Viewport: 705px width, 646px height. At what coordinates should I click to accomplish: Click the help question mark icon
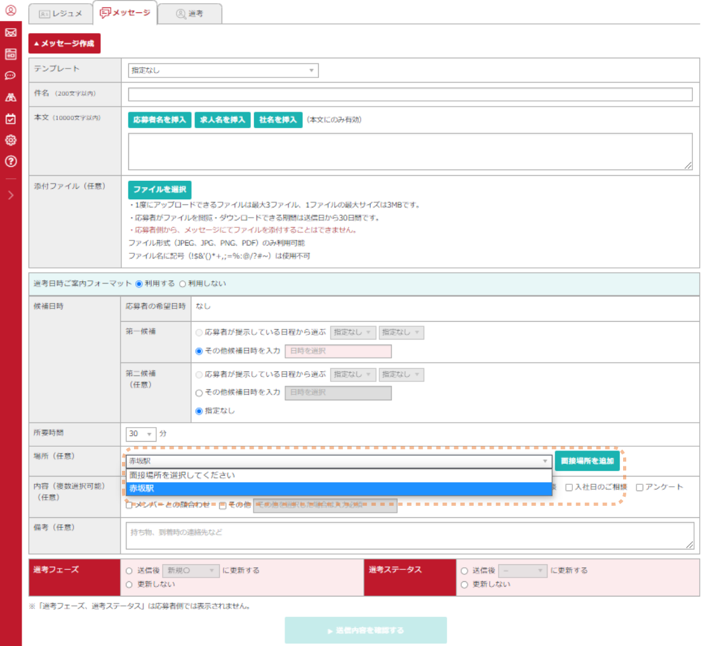click(10, 161)
